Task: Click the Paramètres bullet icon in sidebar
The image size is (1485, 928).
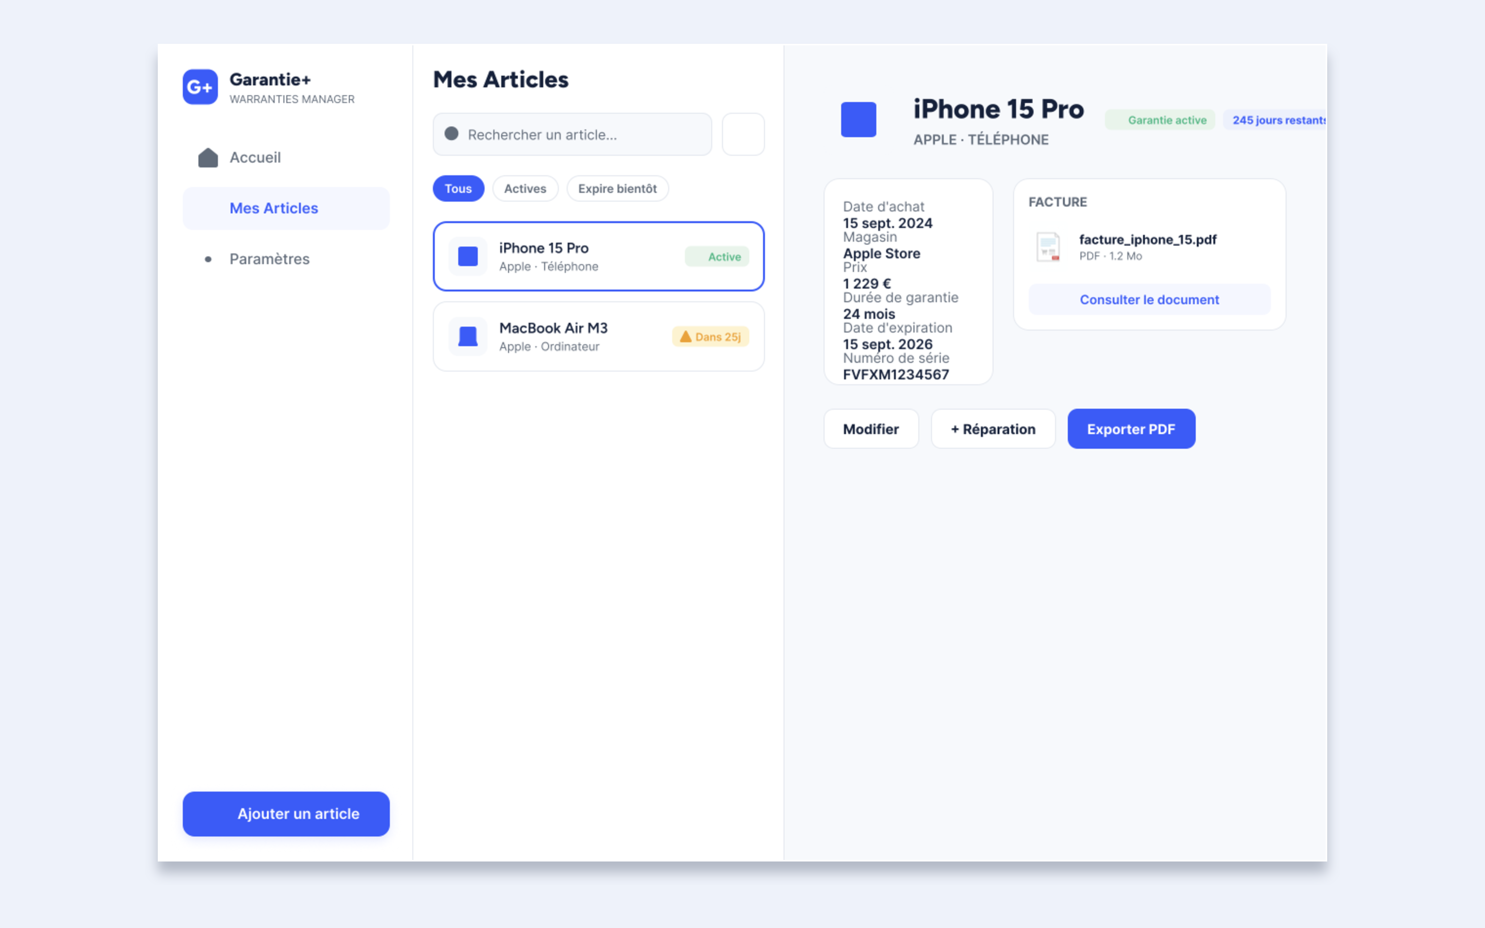Action: (208, 259)
